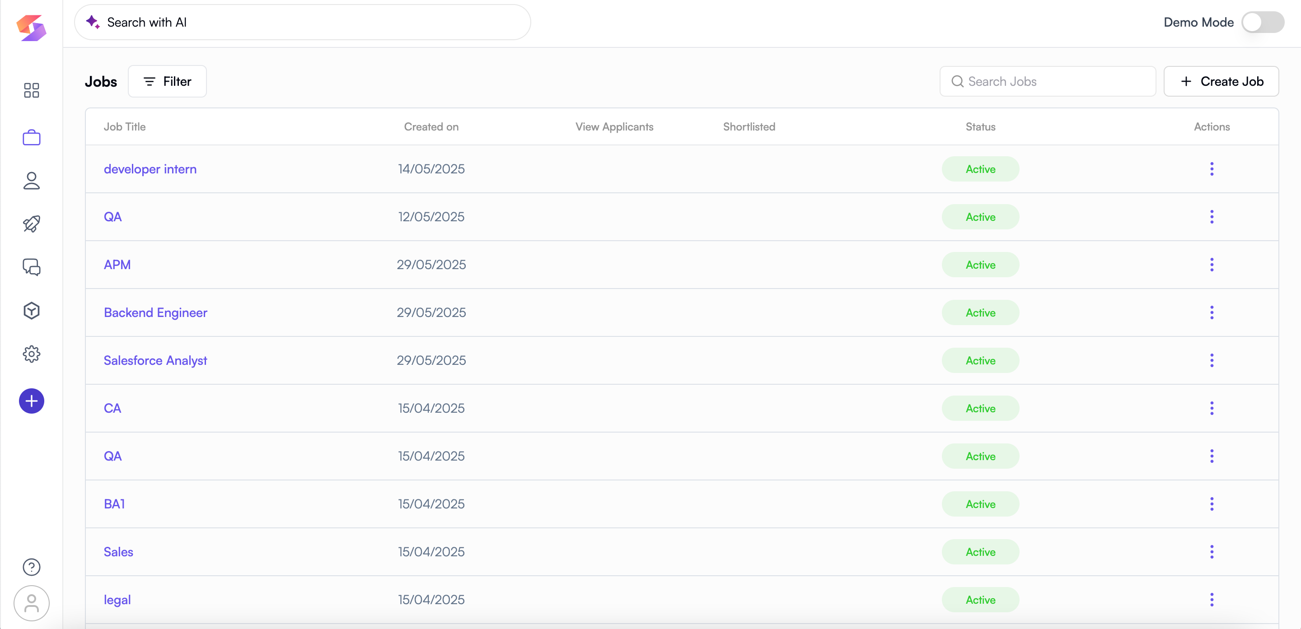1301x629 pixels.
Task: Open the help question mark icon
Action: [31, 567]
